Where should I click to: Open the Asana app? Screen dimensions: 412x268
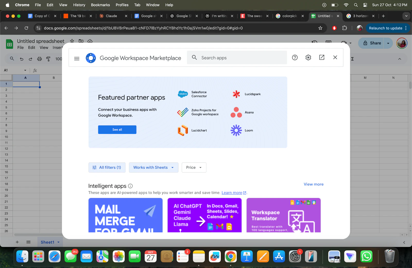point(242,112)
